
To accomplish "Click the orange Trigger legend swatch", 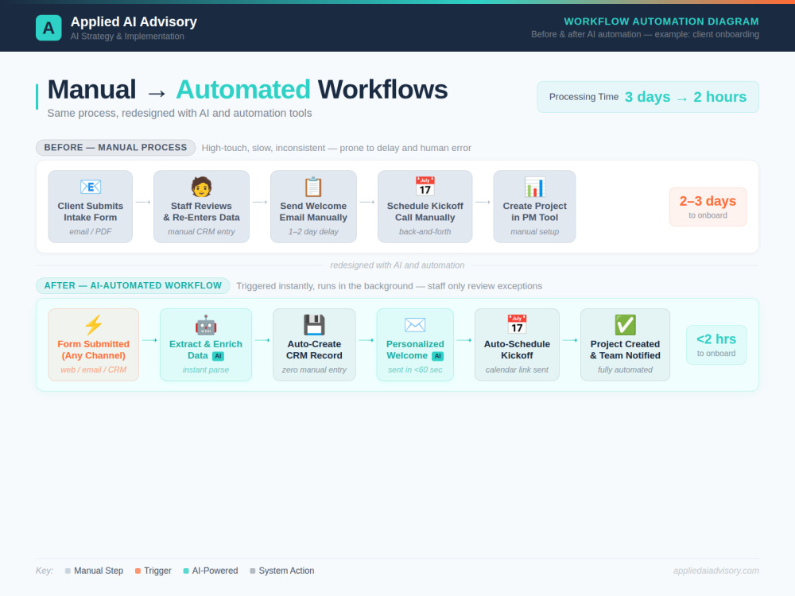I will (138, 571).
